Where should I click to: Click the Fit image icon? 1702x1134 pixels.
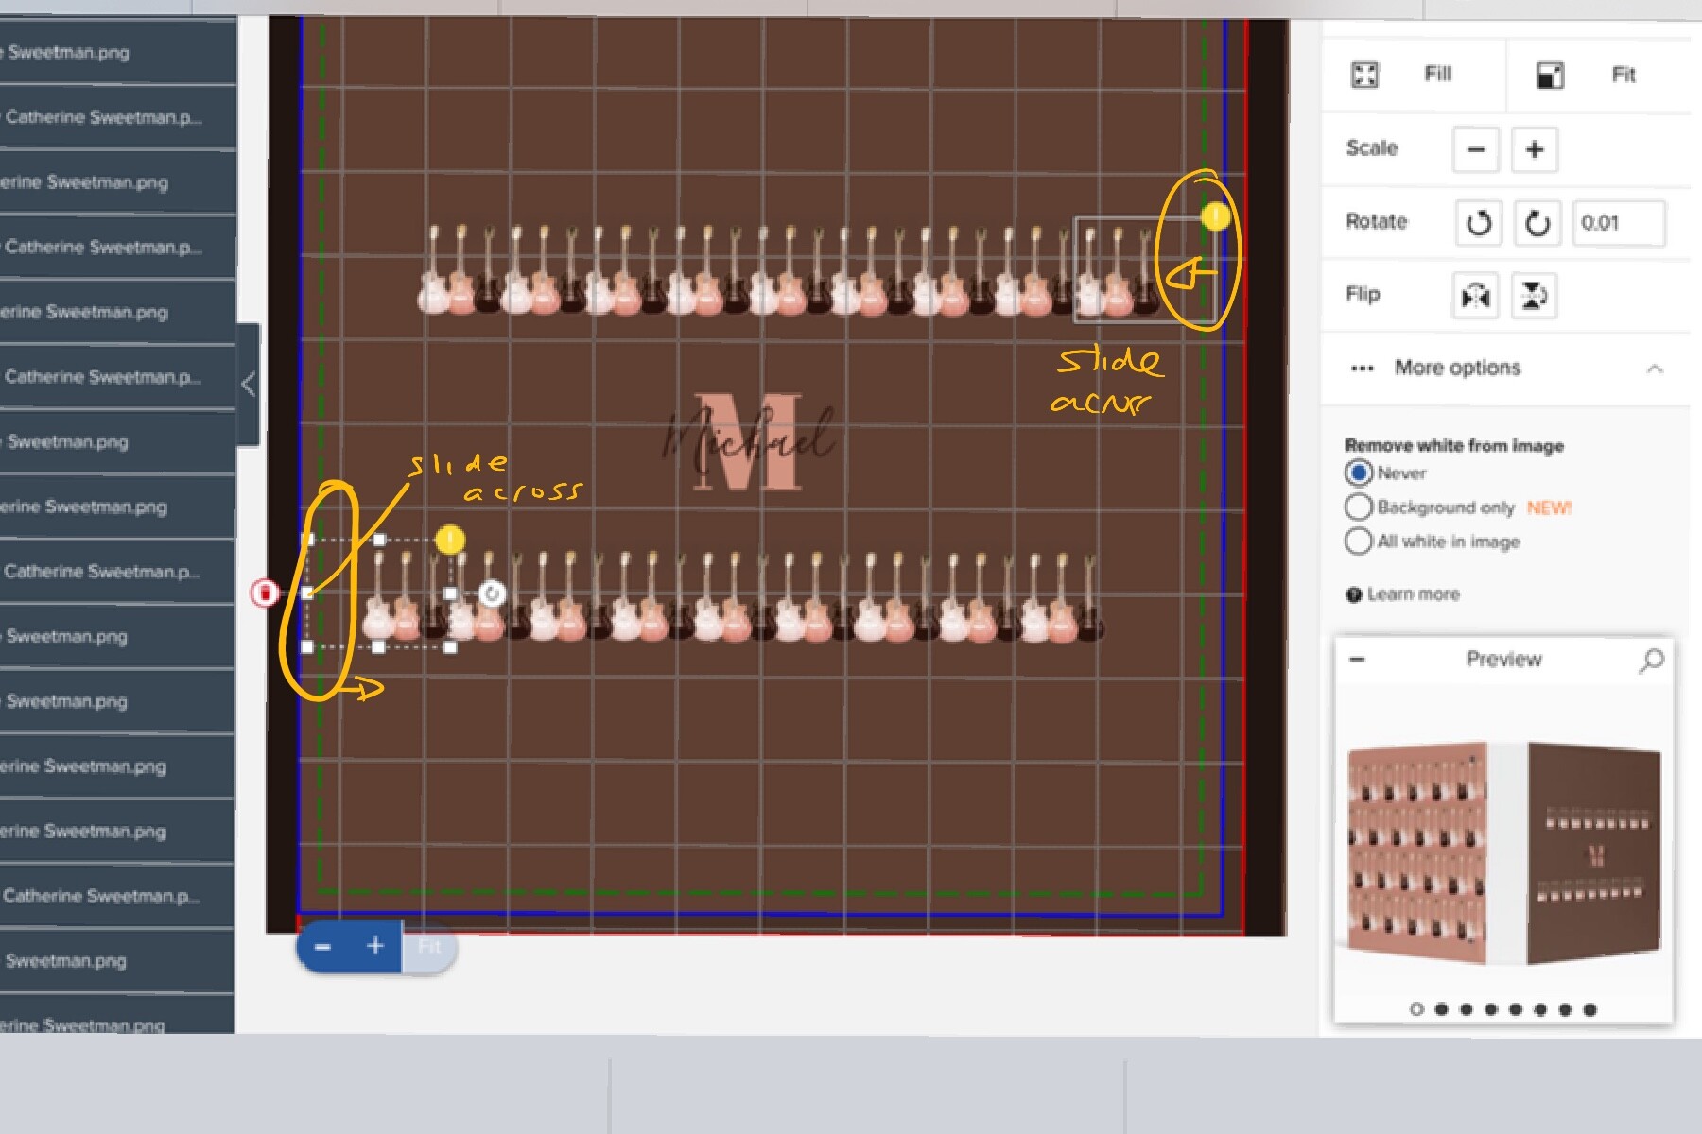(1550, 75)
